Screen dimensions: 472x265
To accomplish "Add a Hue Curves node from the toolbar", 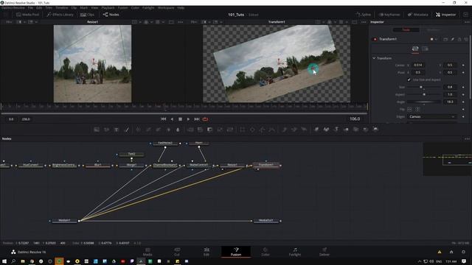I will click(x=159, y=130).
